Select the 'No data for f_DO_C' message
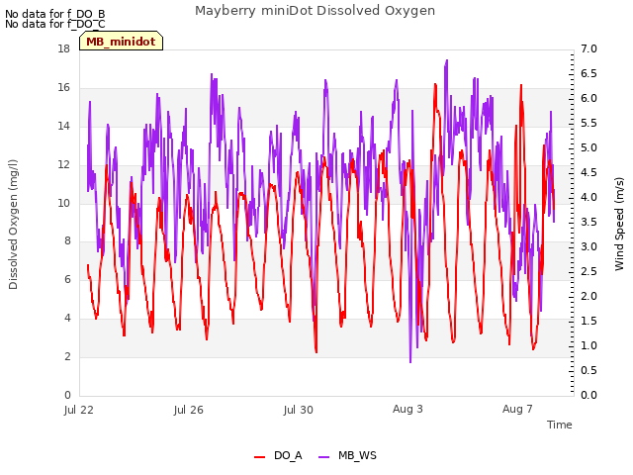The width and height of the screenshot is (633, 475). coord(55,24)
